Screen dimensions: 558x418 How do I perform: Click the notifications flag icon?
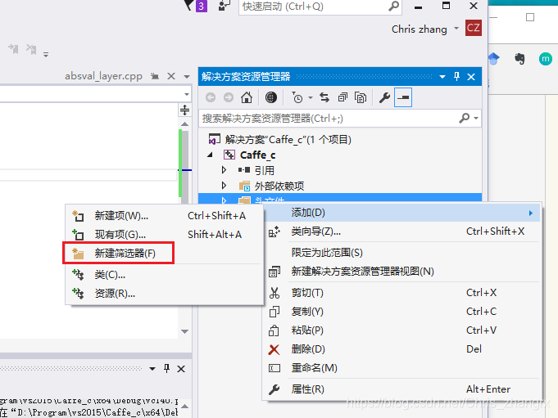pyautogui.click(x=188, y=5)
